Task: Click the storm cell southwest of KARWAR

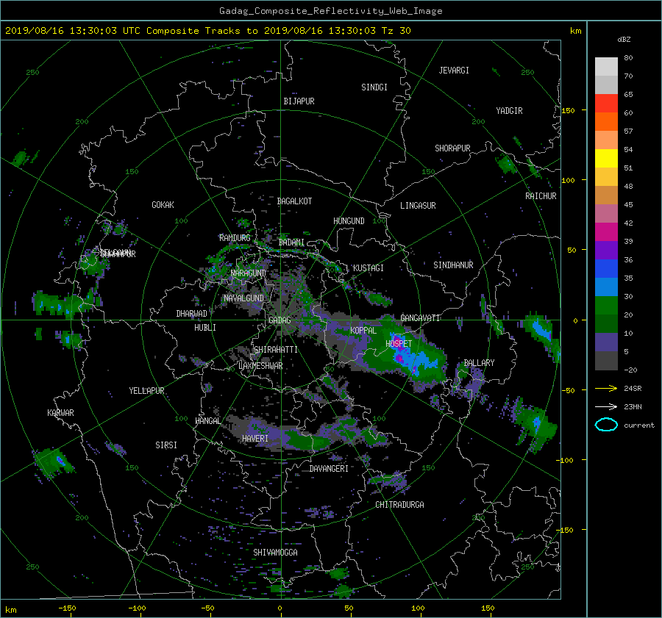Action: tap(55, 461)
